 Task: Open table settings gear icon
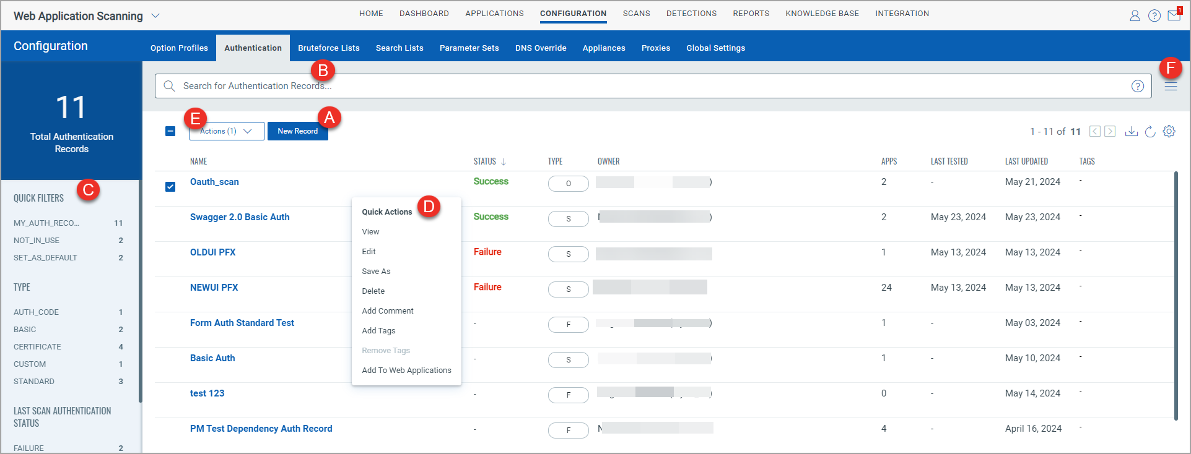click(x=1169, y=131)
